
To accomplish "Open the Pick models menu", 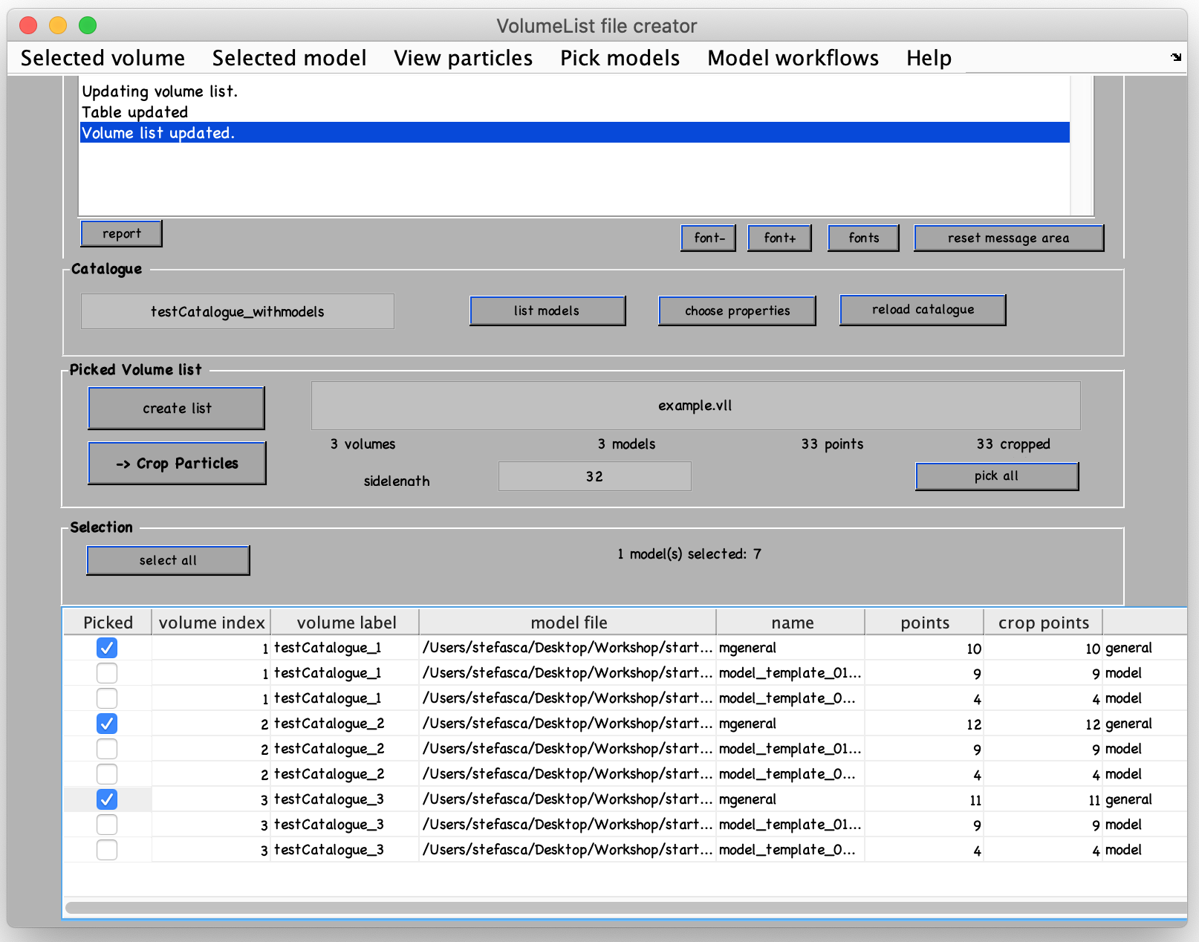I will point(620,58).
